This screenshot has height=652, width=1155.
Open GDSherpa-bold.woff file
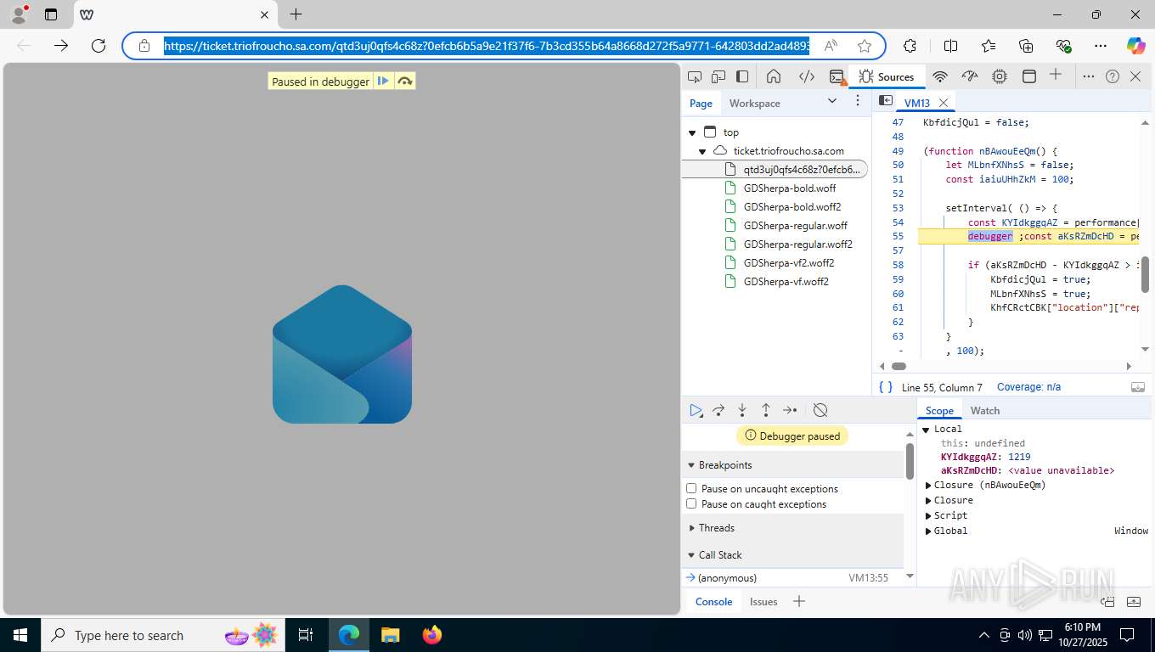789,188
